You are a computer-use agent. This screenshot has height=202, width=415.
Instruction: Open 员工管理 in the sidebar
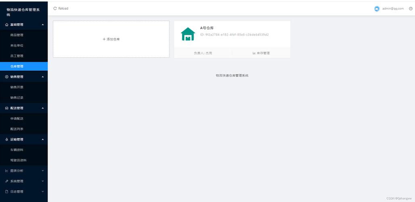pyautogui.click(x=24, y=56)
